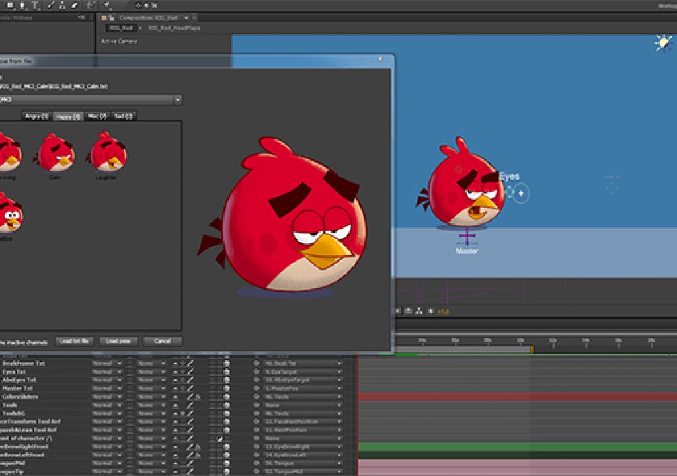Select the Pen tool in toolbar
The width and height of the screenshot is (677, 476).
point(22,5)
